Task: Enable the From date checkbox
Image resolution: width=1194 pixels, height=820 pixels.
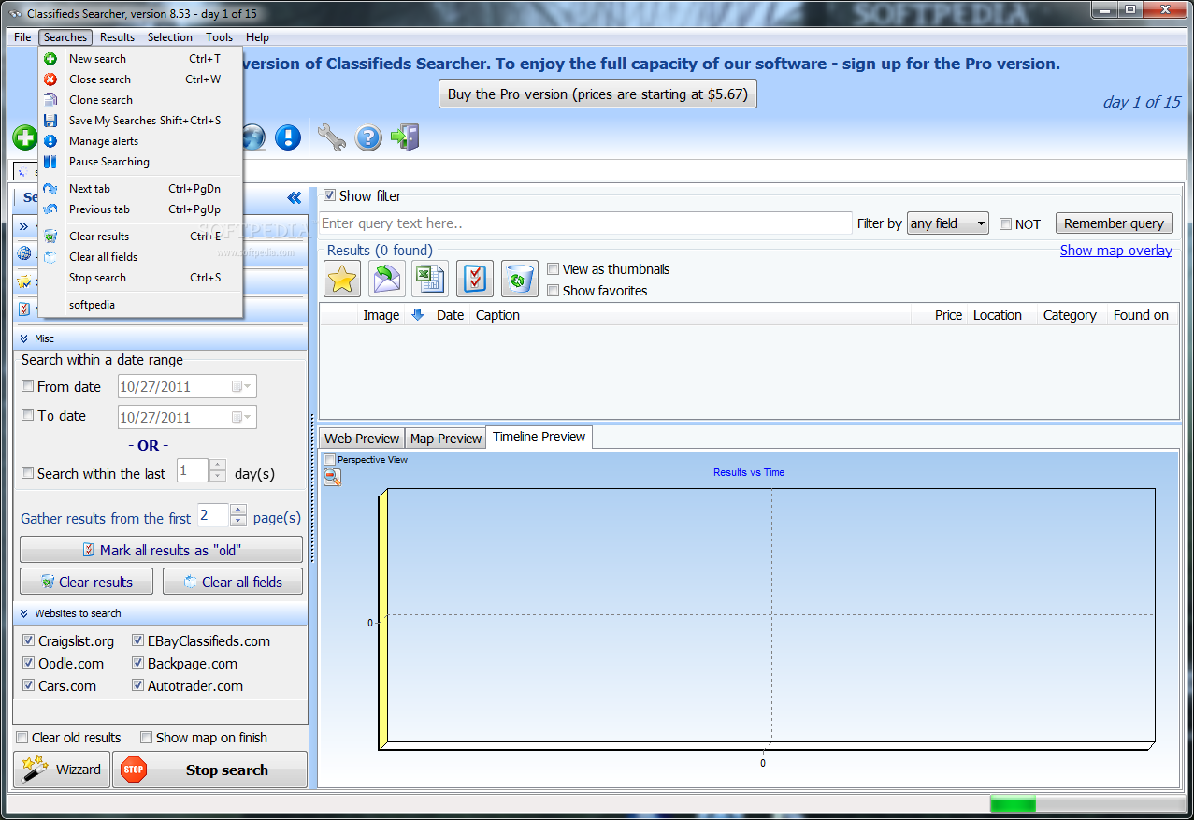Action: coord(28,386)
